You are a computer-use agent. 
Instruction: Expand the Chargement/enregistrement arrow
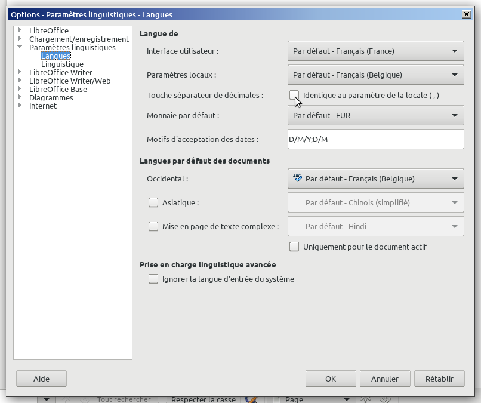[x=20, y=39]
